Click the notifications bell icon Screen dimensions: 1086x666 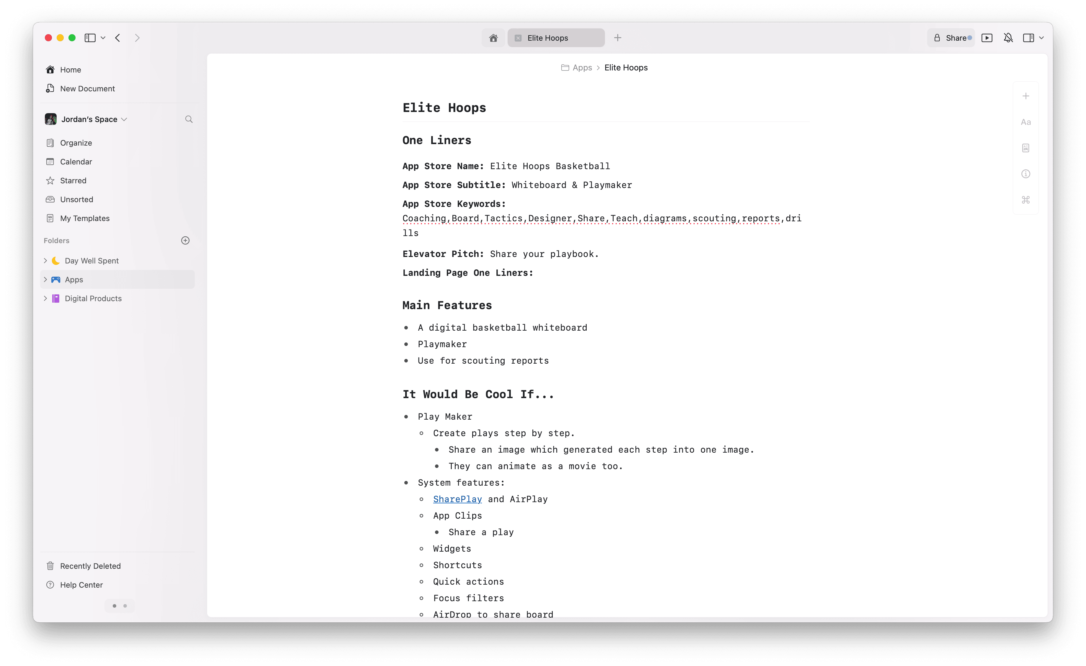tap(1008, 37)
